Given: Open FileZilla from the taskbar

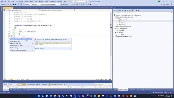Looking at the screenshot, I should coord(83,96).
